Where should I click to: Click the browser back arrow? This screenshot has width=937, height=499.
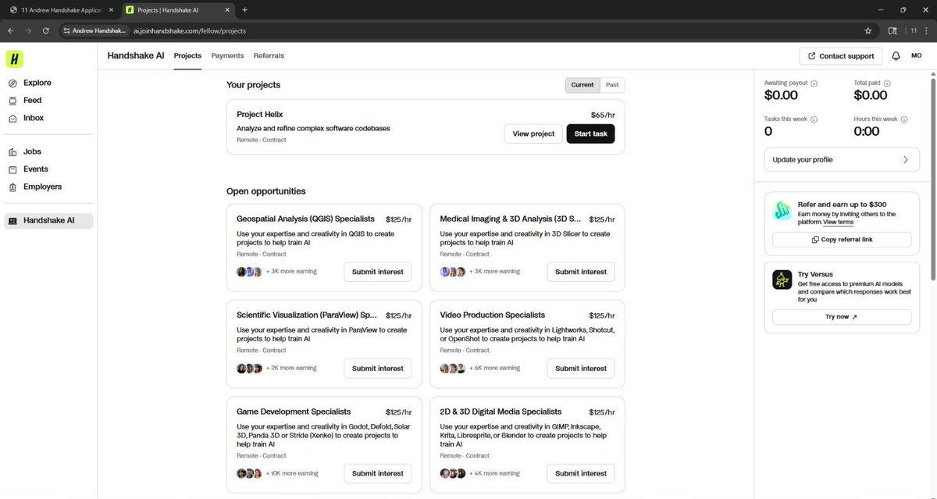(x=11, y=30)
